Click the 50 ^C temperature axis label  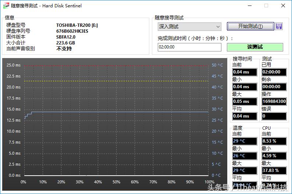tap(217, 65)
